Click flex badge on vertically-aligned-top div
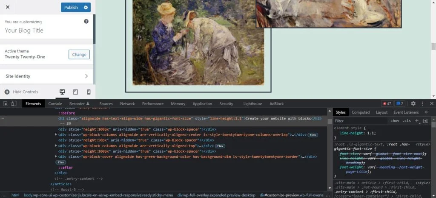 pos(220,146)
